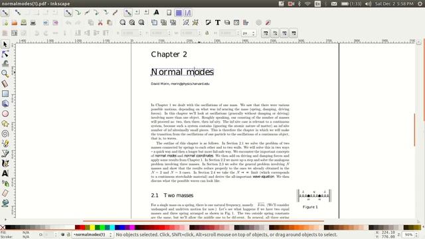The width and height of the screenshot is (425, 239).
Task: Click the Open document folder icon
Action: coord(15,23)
